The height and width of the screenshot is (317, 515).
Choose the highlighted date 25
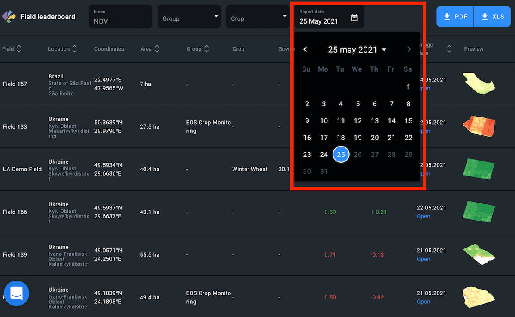[341, 154]
